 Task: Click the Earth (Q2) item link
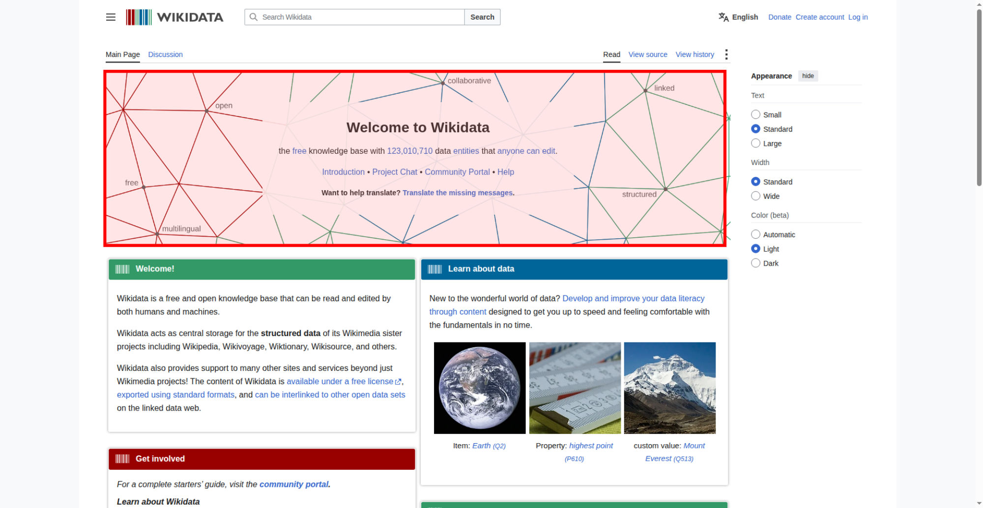pos(489,446)
